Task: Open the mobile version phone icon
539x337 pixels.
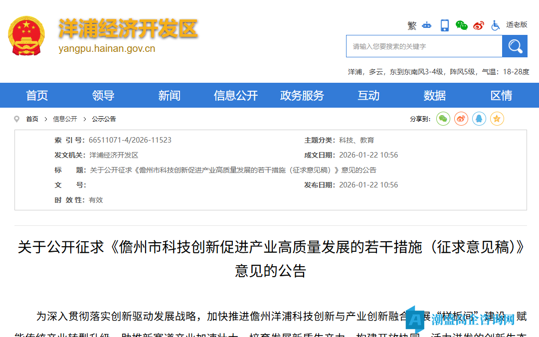Action: (444, 25)
